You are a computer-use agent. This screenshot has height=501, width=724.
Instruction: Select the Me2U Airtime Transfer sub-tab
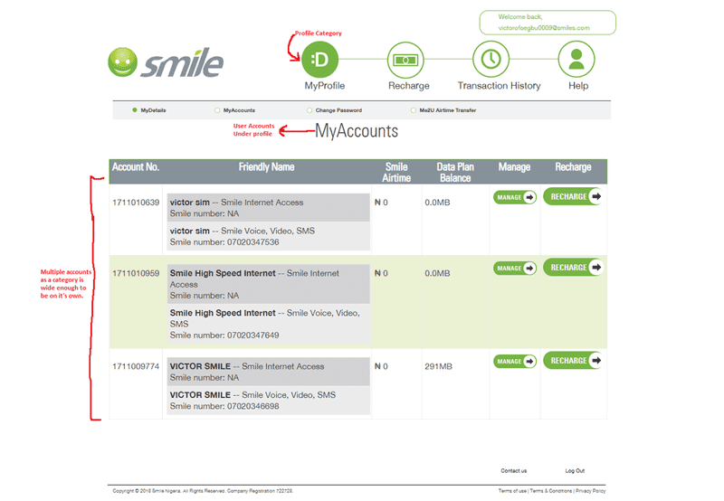point(443,110)
